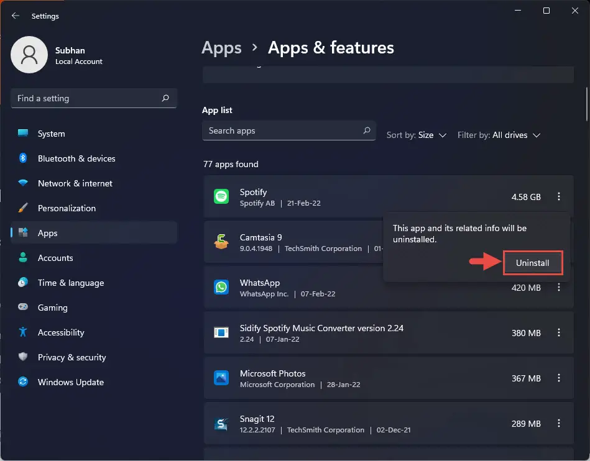Click the 420 MB size value
This screenshot has width=590, height=461.
[x=526, y=288]
